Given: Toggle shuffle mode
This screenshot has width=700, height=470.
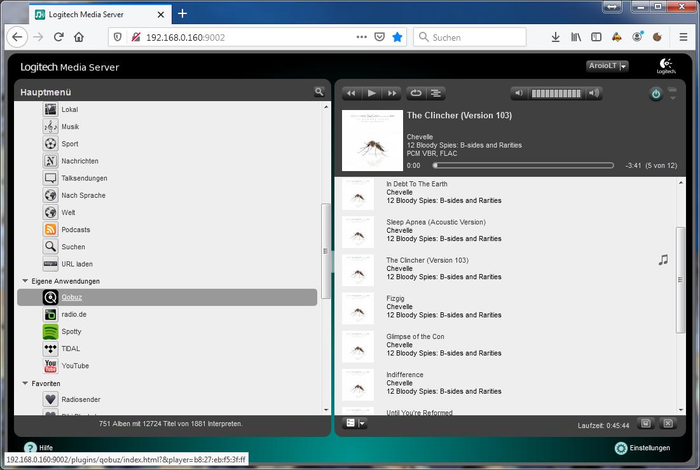Looking at the screenshot, I should (436, 93).
